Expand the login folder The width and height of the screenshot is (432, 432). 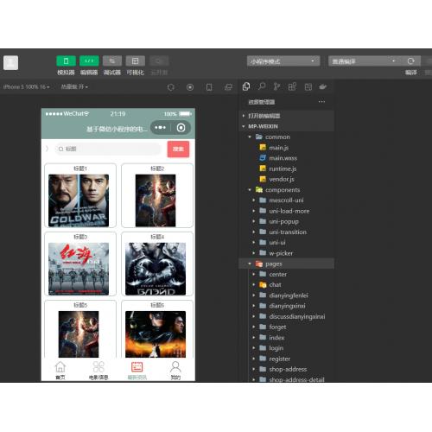pos(287,348)
